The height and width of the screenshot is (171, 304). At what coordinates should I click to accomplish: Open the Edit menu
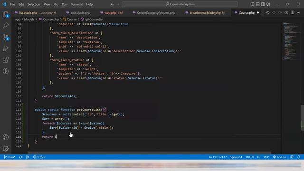coord(21,4)
